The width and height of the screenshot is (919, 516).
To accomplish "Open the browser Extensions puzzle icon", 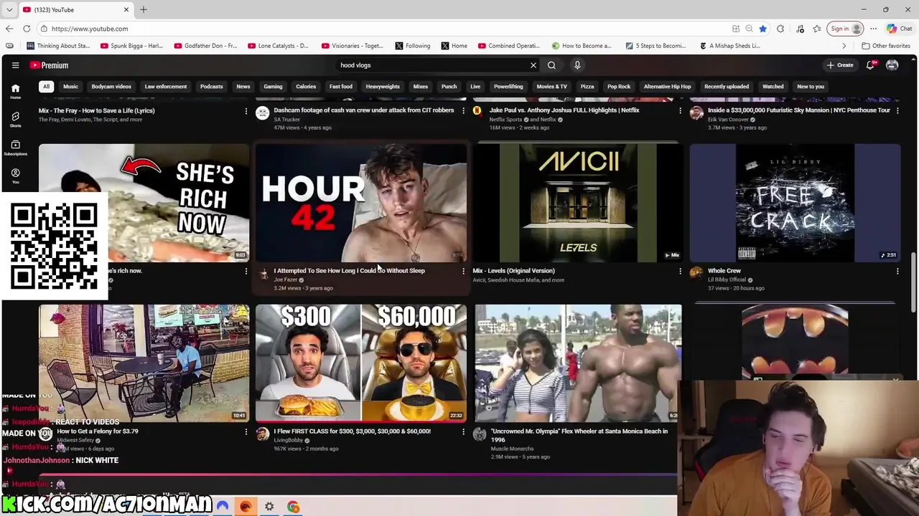I will (x=780, y=29).
